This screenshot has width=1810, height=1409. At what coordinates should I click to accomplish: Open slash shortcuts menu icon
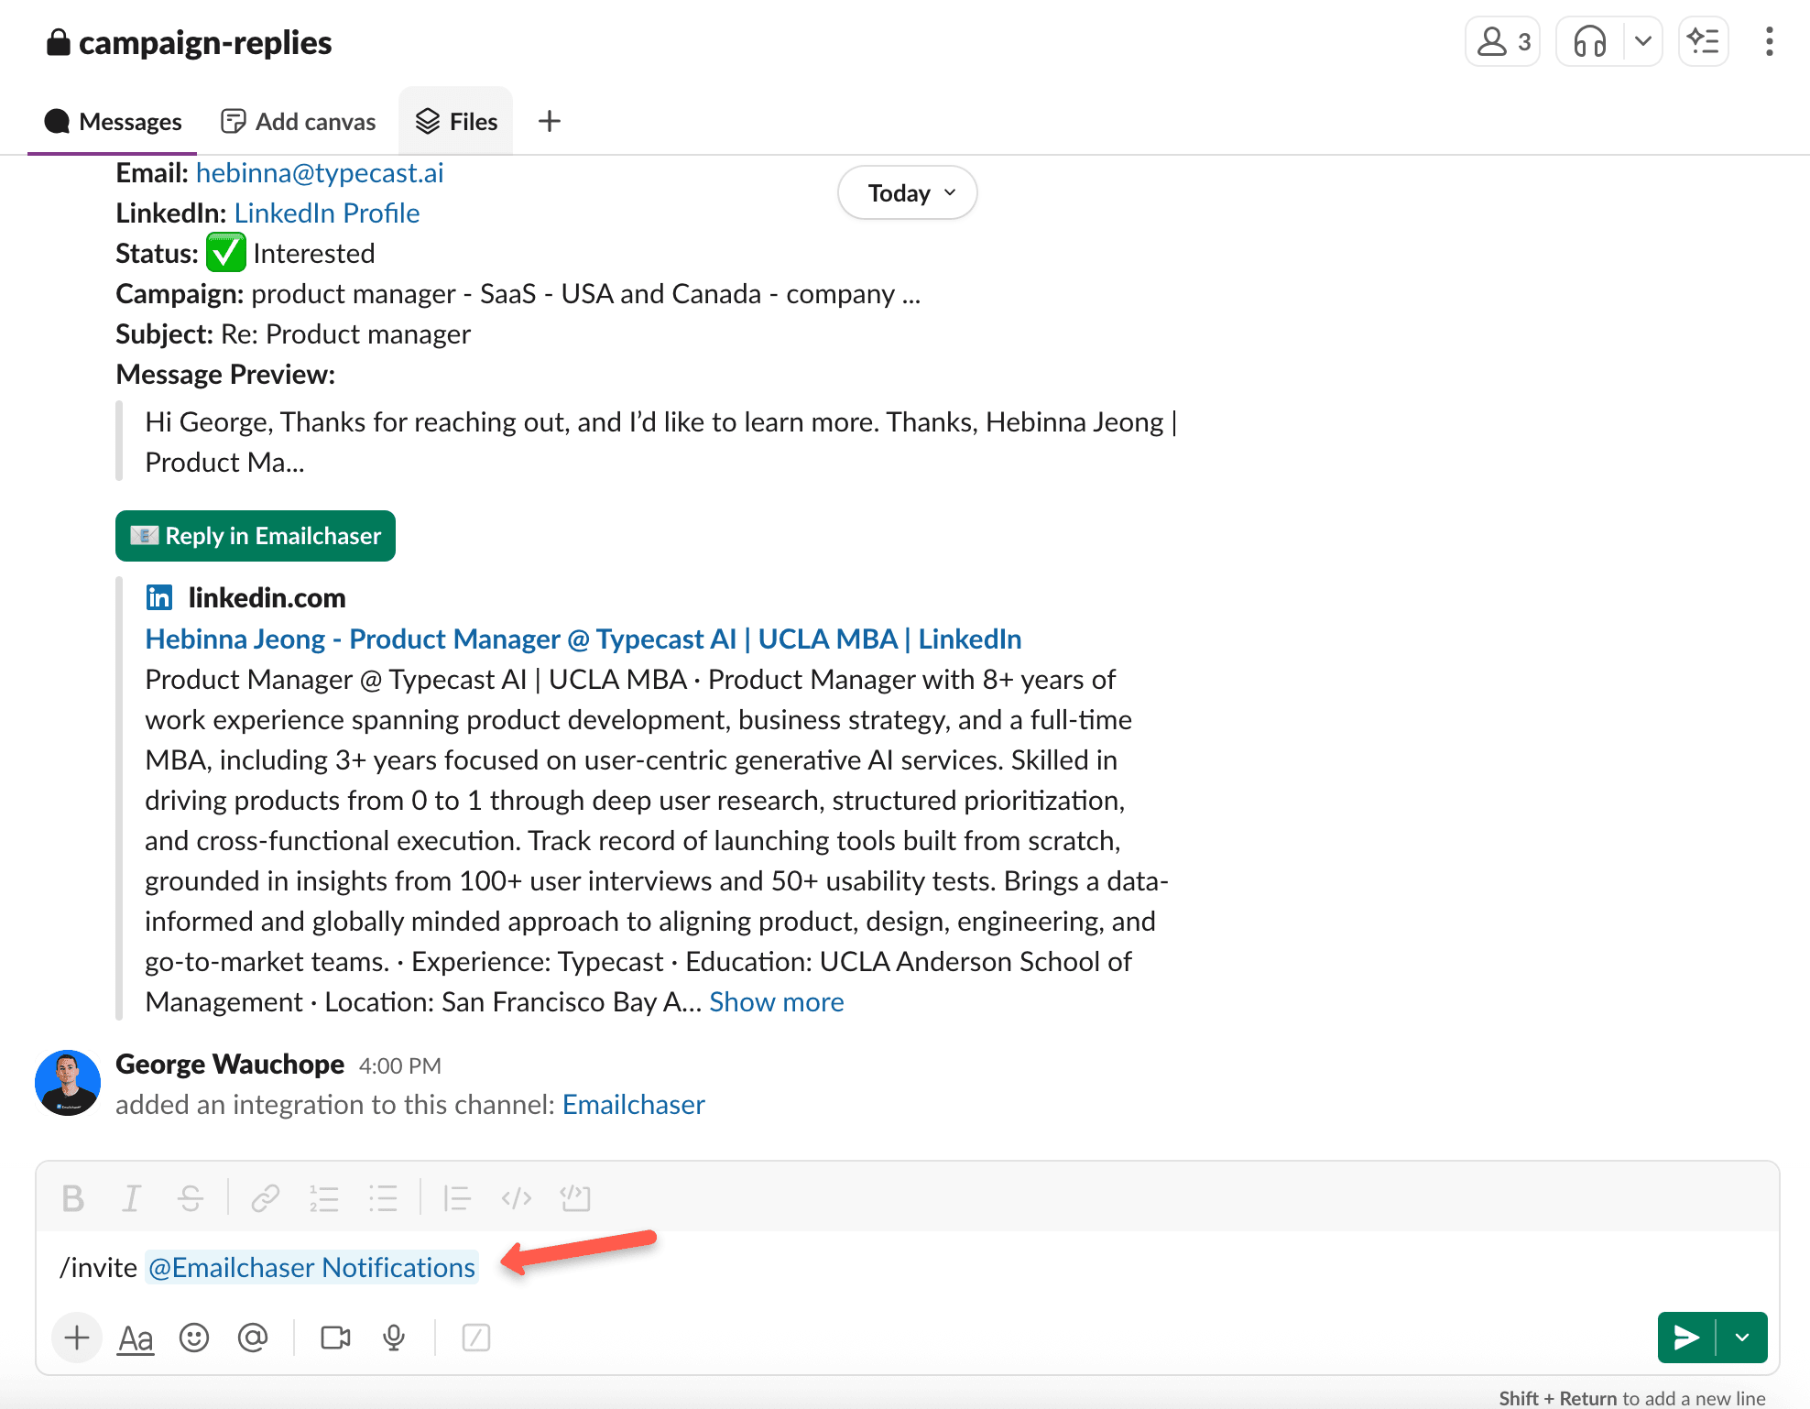[x=476, y=1338]
